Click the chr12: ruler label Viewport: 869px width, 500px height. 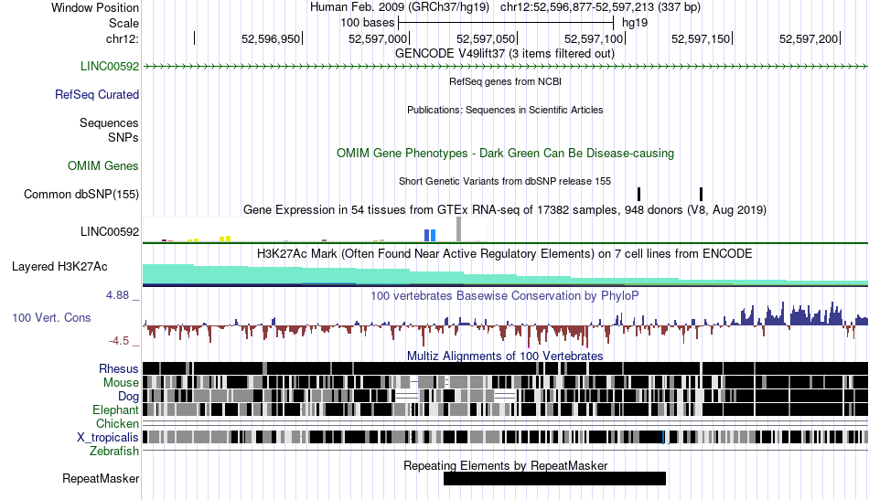pyautogui.click(x=123, y=39)
